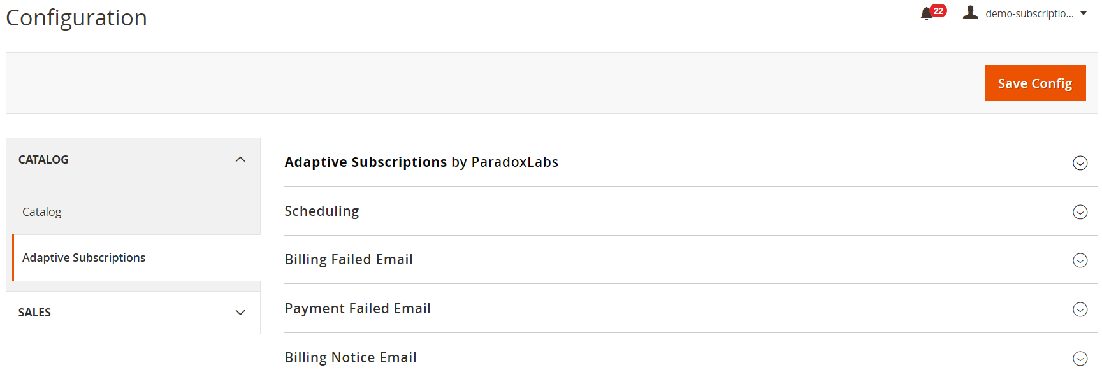Click the Adaptive Subscriptions by ParadoxLabs heading
The width and height of the screenshot is (1102, 384).
[x=421, y=162]
